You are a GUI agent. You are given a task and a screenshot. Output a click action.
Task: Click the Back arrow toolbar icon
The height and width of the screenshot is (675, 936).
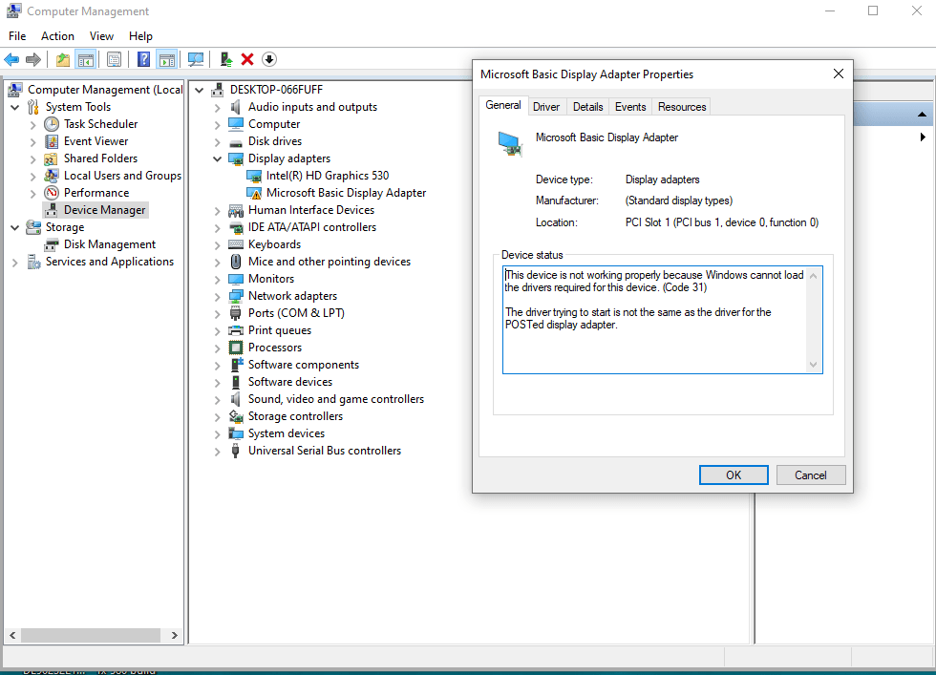pos(11,59)
